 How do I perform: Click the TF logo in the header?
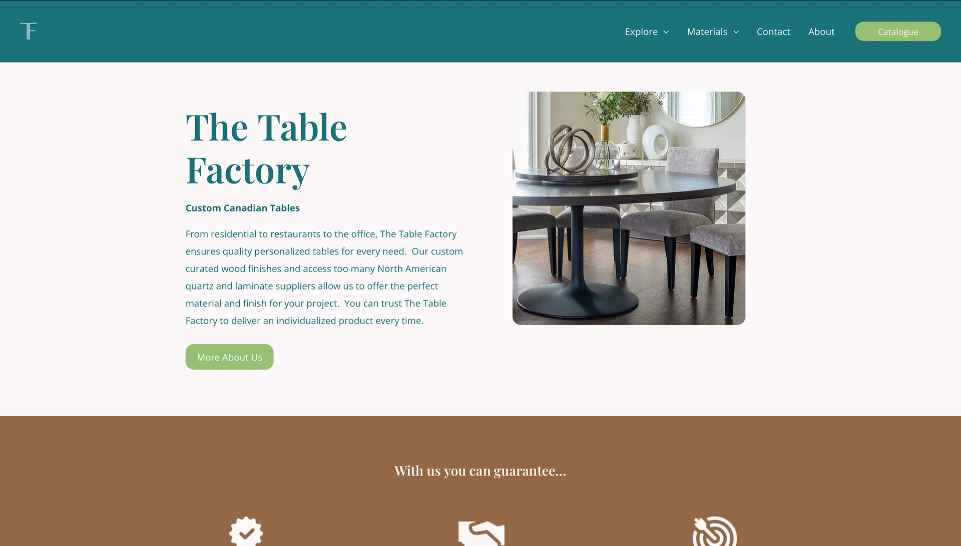tap(29, 31)
